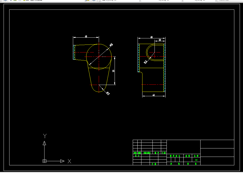Select the 19 dimension text
Screen dimensions: 243x173
click(160, 40)
